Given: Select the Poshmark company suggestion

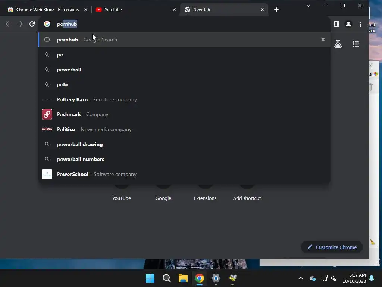Looking at the screenshot, I should 184,114.
